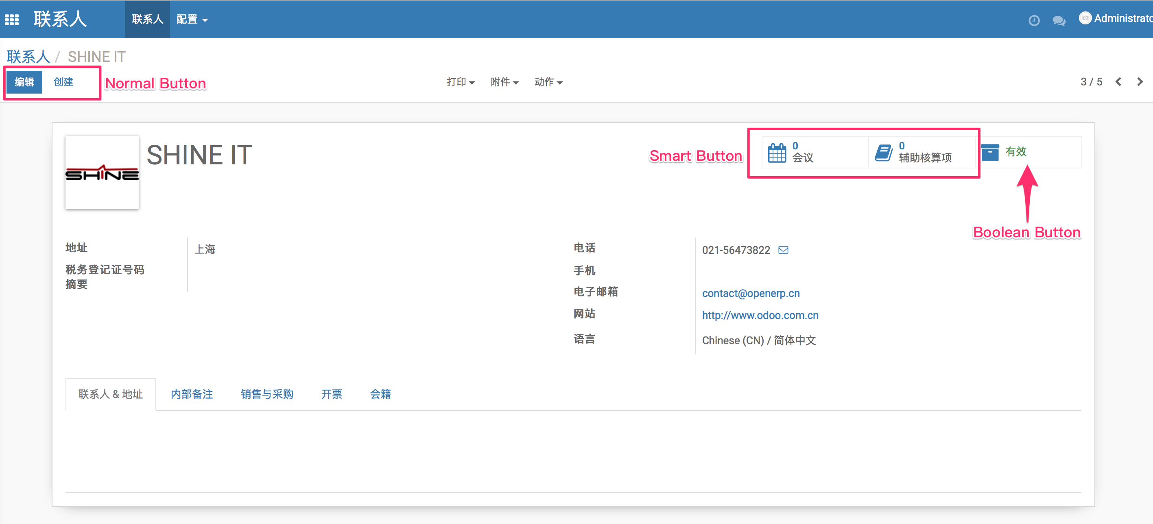
Task: Open the messages chat bubble icon
Action: coord(1058,20)
